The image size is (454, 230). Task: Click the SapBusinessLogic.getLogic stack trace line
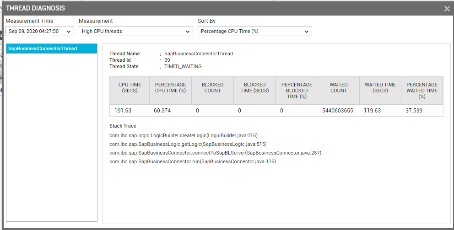[x=188, y=144]
